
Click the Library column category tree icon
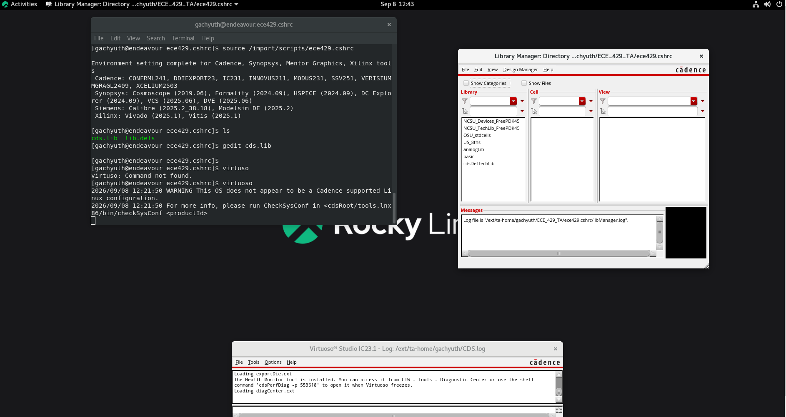465,111
